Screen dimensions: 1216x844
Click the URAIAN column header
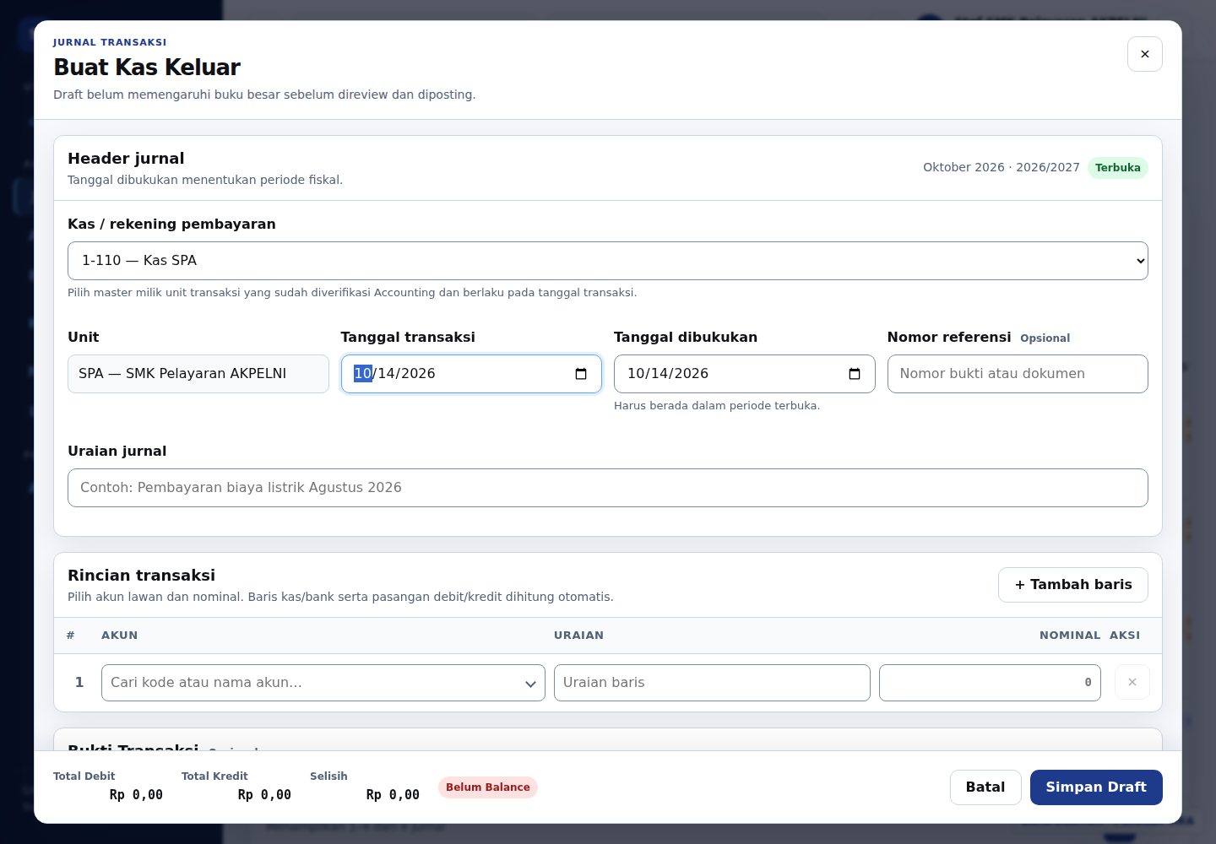pos(578,636)
